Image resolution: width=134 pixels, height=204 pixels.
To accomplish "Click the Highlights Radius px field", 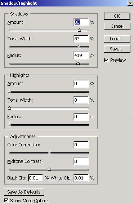I will tap(81, 117).
